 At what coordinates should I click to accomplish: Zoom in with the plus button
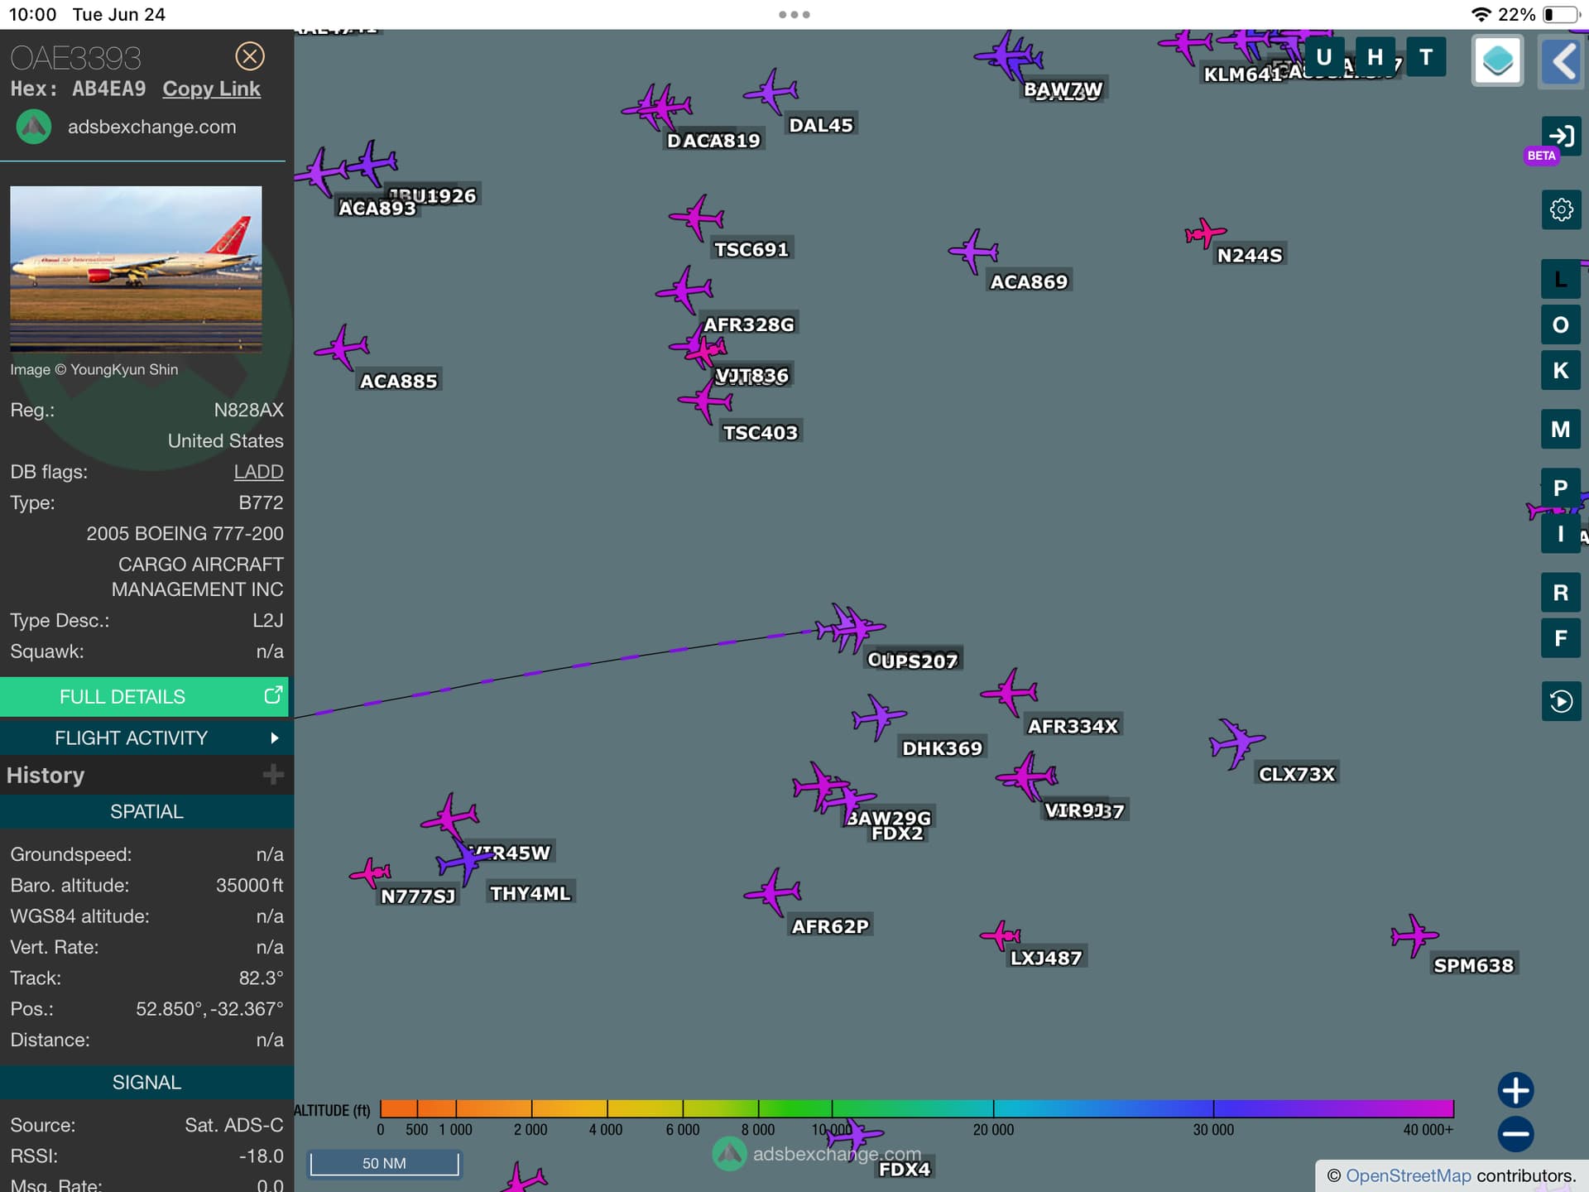pos(1515,1090)
